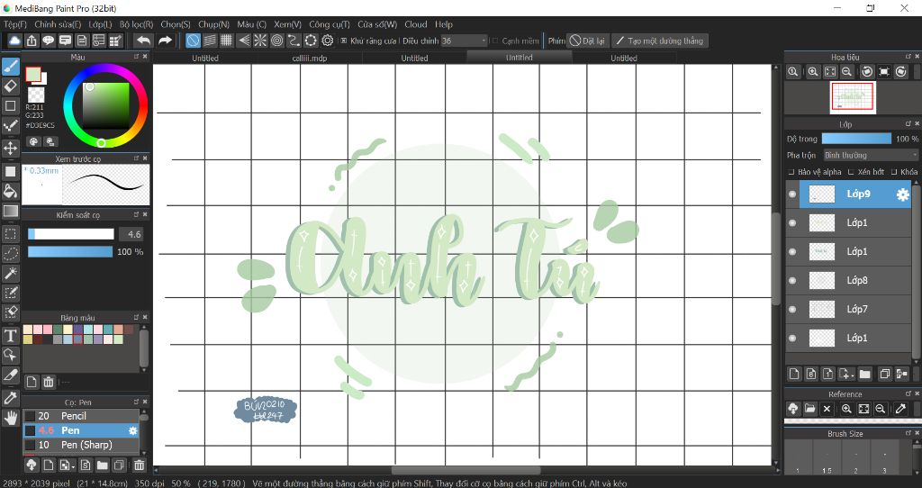Hide the Lớp8 layer visibility dot
Viewport: 922px width, 488px height.
click(x=792, y=280)
